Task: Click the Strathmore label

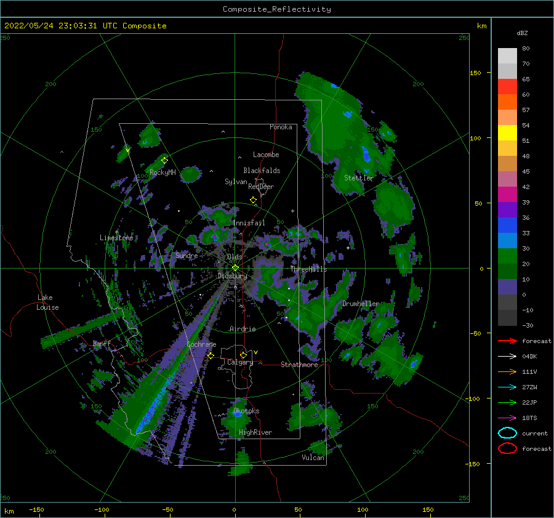Action: pyautogui.click(x=299, y=365)
